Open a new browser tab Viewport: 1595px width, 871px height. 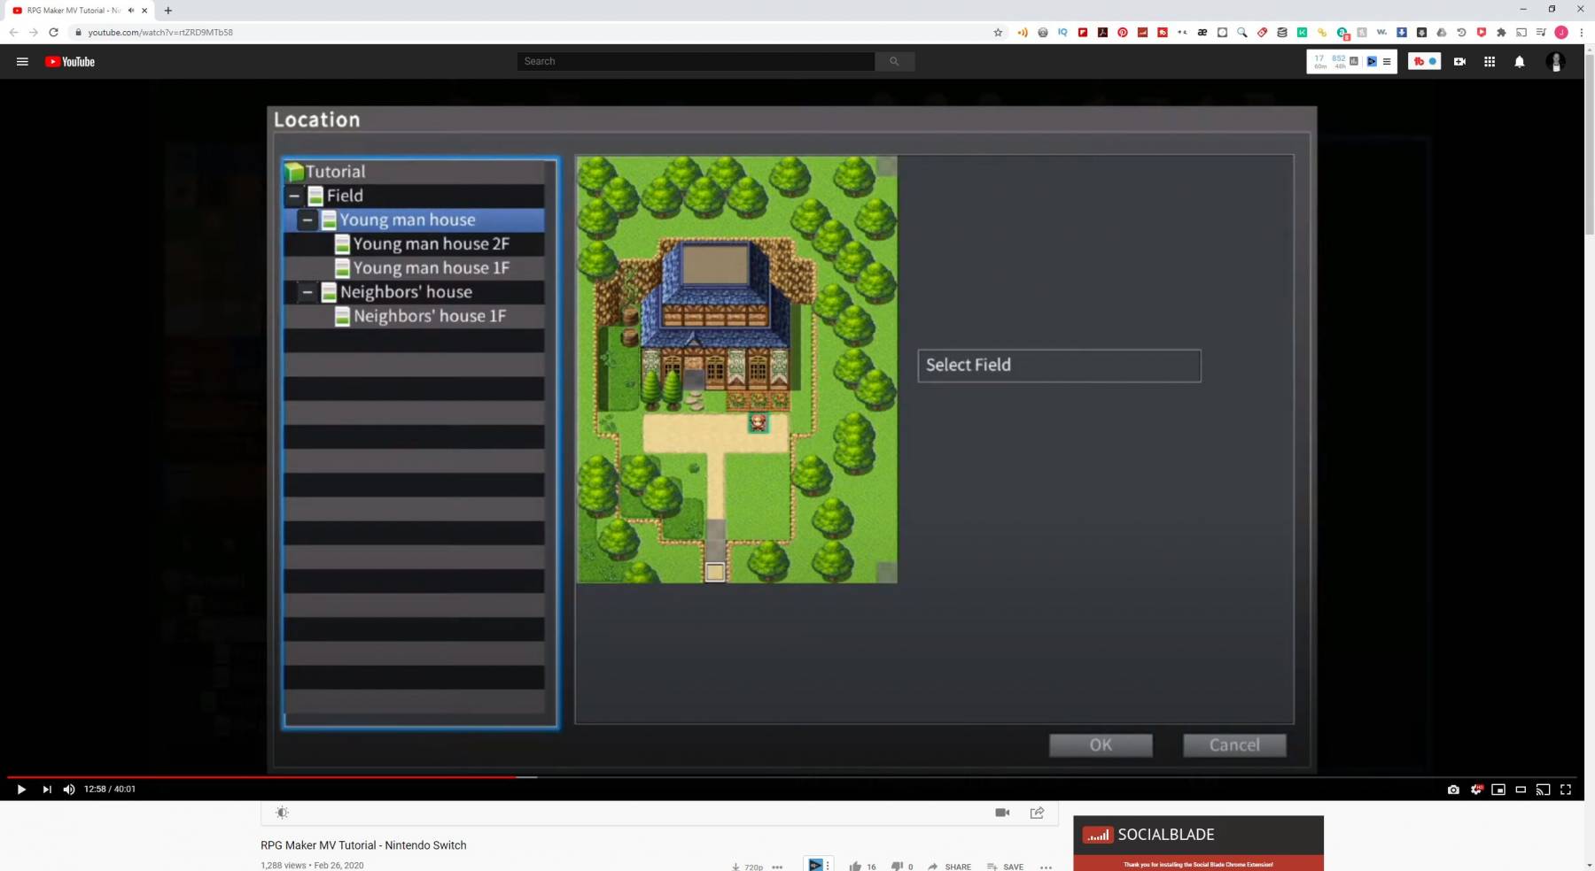click(x=168, y=11)
